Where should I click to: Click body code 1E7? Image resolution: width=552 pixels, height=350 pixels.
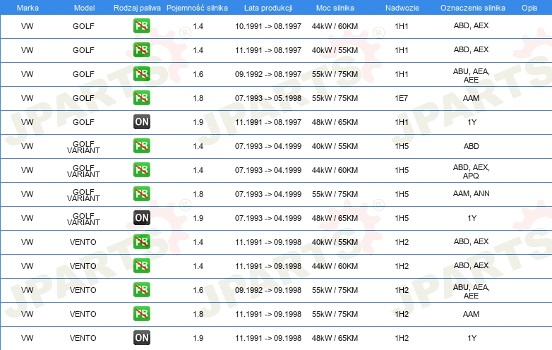click(402, 98)
